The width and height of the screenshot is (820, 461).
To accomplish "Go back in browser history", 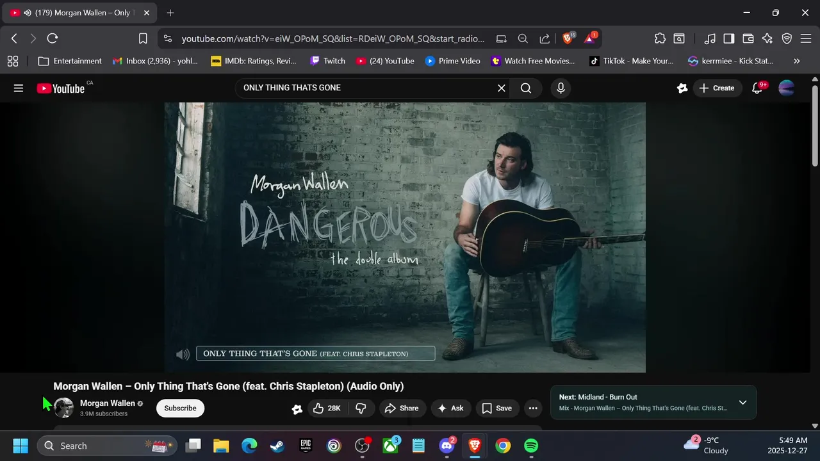I will (14, 38).
